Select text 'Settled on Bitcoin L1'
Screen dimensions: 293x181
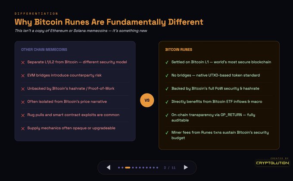190,62
